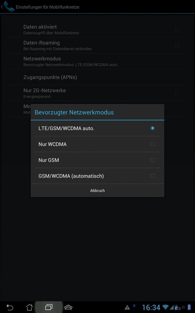This screenshot has width=195, height=313.
Task: Select LTE/GSM/WCDMA auto. radio option
Action: pos(98,128)
